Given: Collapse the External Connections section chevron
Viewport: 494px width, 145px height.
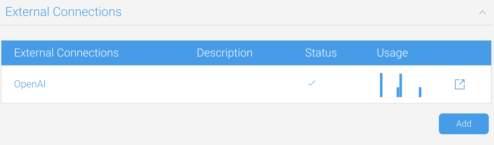Looking at the screenshot, I should [x=482, y=12].
